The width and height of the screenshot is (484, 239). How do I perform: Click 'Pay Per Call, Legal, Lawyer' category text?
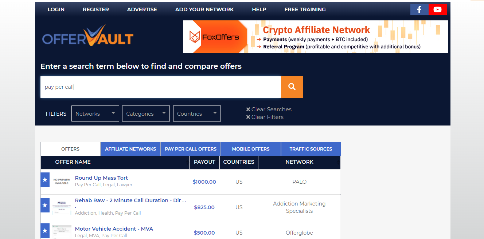(x=104, y=185)
